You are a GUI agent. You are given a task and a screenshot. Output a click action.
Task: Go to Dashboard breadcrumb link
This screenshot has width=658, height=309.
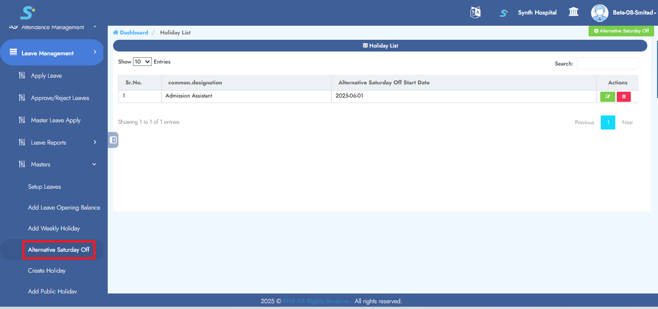(x=133, y=33)
